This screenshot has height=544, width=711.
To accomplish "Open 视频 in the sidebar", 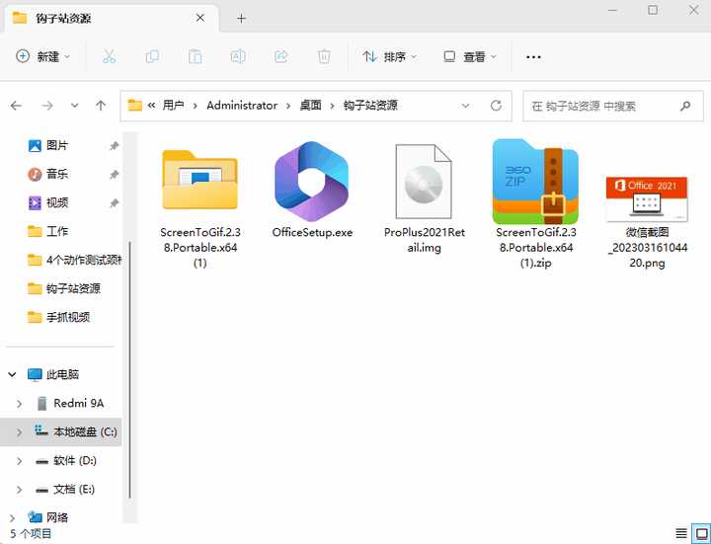I will click(x=57, y=202).
